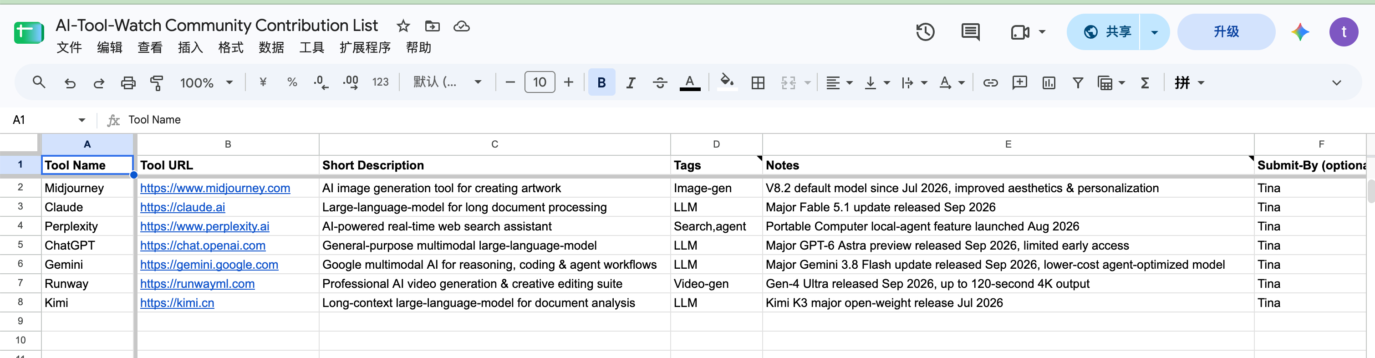
Task: Open the 数据 menu
Action: 271,47
